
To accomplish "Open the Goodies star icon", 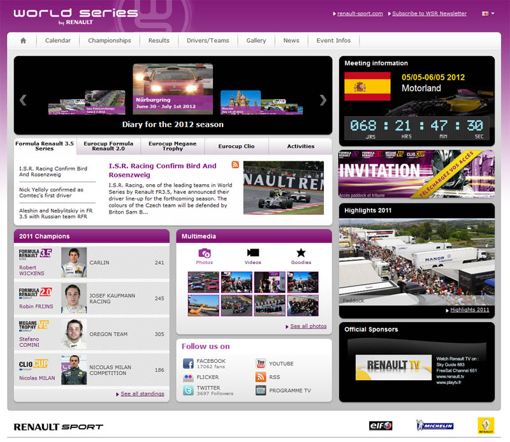I will tap(301, 253).
